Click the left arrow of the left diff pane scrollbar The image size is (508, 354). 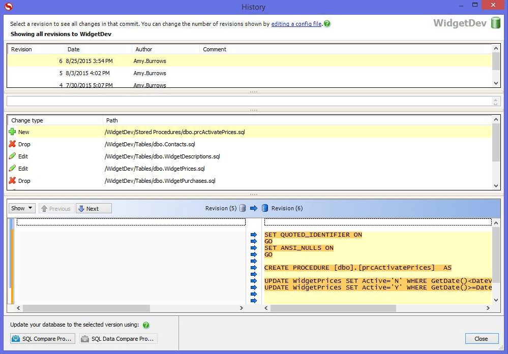click(x=18, y=308)
